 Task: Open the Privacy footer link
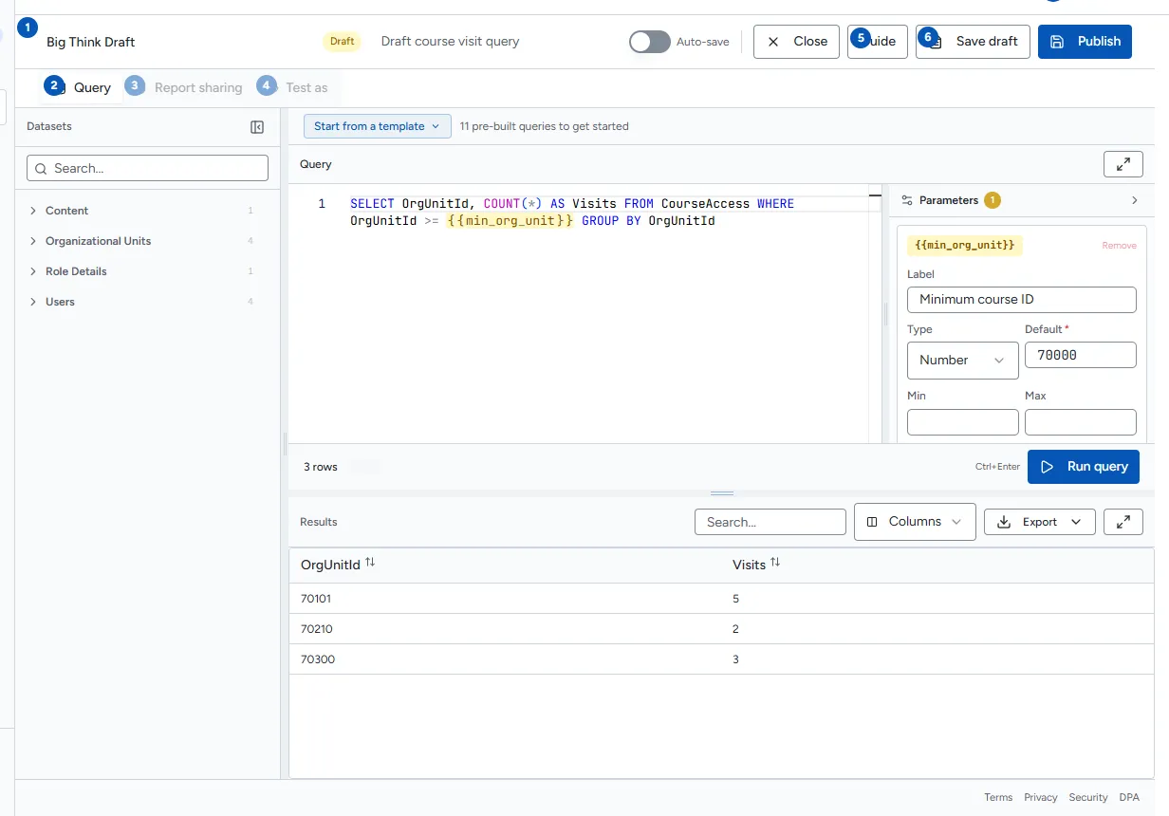coord(1041,798)
